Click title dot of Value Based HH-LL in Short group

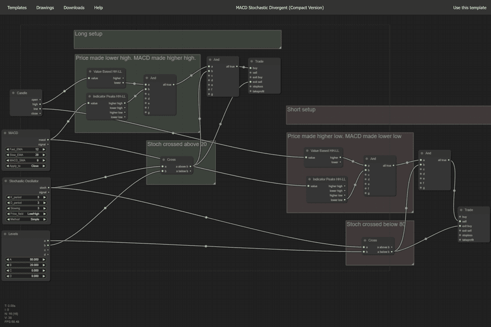coord(307,150)
